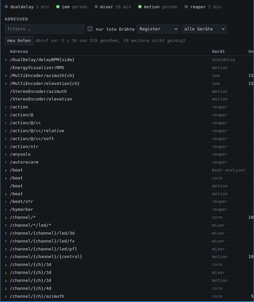
Task: Click the down arrow of /channel/*
Action: [x=6, y=217]
